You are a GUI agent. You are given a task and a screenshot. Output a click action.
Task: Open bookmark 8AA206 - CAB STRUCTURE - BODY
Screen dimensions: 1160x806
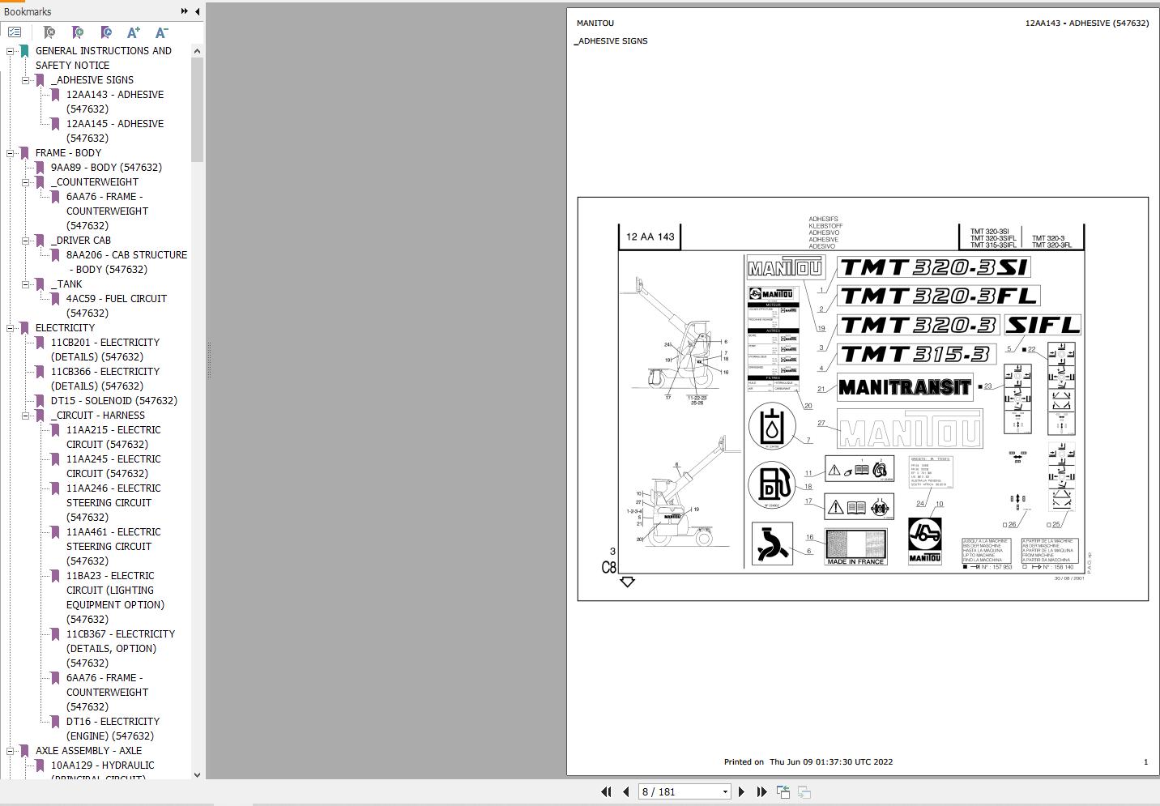click(126, 262)
